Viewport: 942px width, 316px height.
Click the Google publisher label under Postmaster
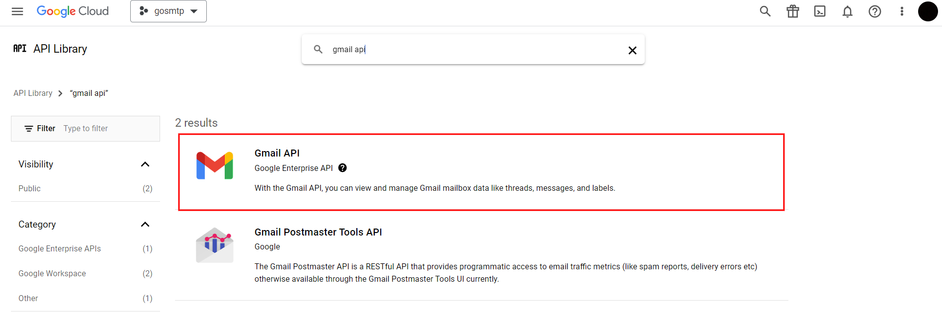[x=267, y=246]
